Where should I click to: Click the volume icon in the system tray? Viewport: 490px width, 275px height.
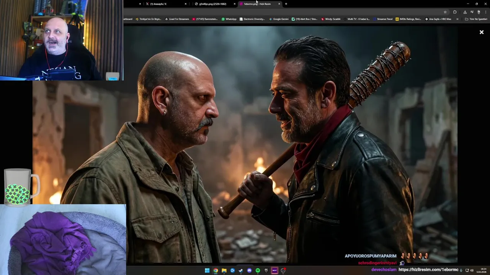pyautogui.click(x=472, y=270)
